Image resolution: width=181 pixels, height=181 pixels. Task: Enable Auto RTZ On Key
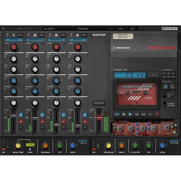tap(166, 87)
